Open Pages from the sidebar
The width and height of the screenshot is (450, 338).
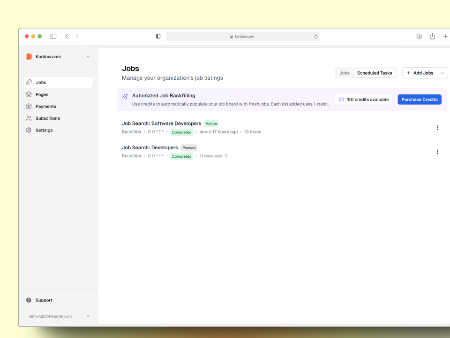point(42,94)
